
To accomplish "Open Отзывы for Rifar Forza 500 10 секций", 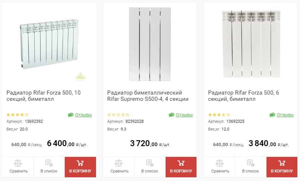I will click(x=83, y=115).
